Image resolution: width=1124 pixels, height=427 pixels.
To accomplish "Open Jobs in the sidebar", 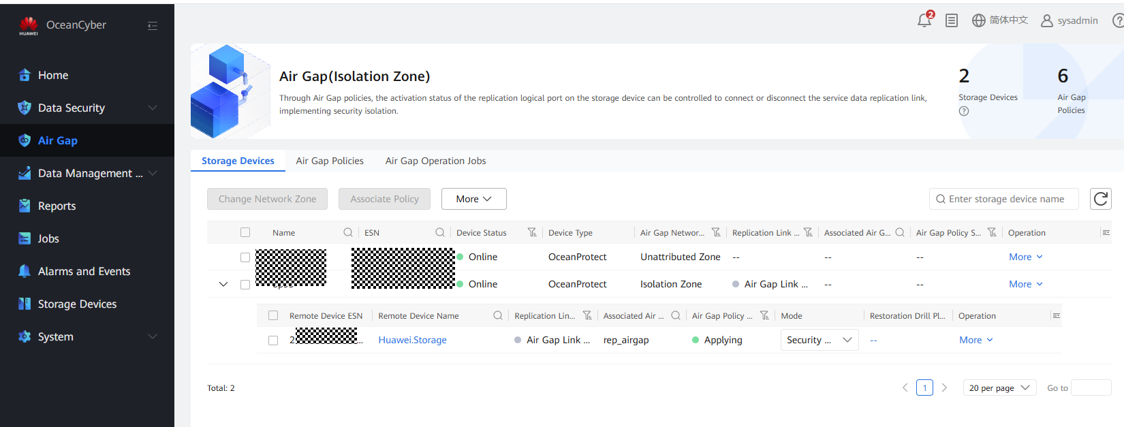I will [87, 238].
